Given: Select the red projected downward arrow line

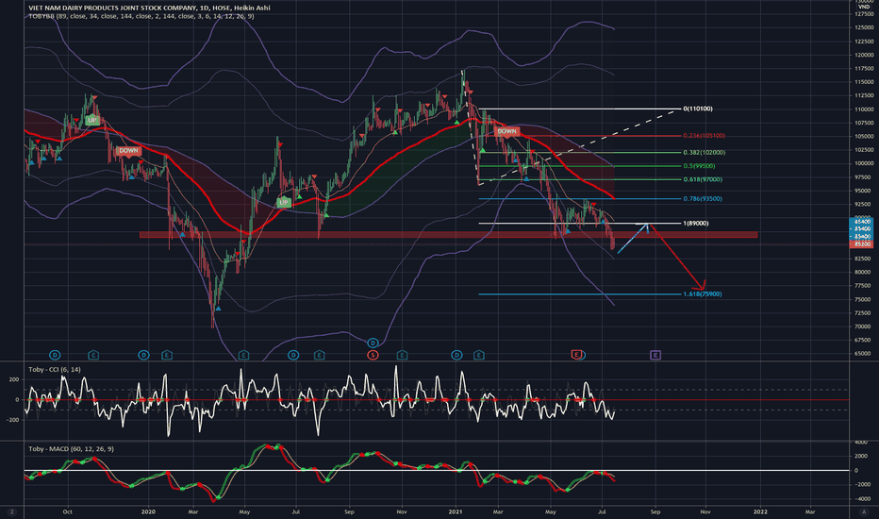Looking at the screenshot, I should (676, 257).
